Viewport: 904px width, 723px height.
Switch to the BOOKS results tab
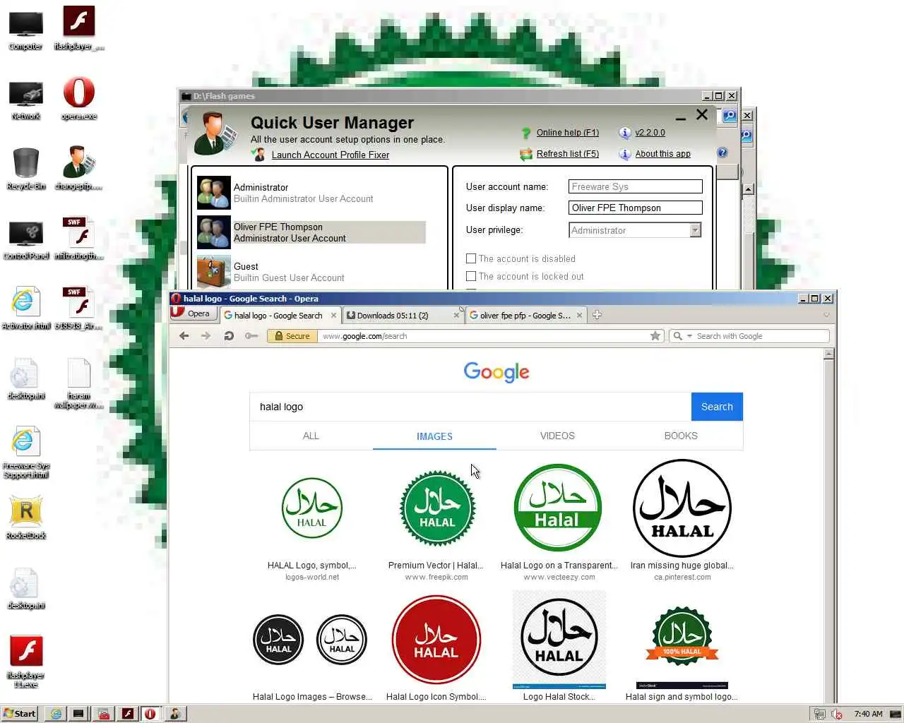(x=681, y=436)
